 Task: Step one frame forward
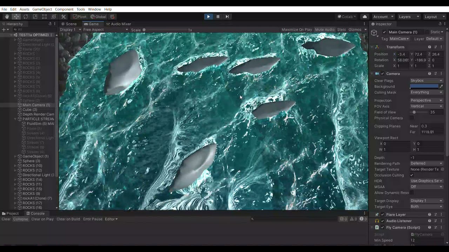tap(227, 16)
